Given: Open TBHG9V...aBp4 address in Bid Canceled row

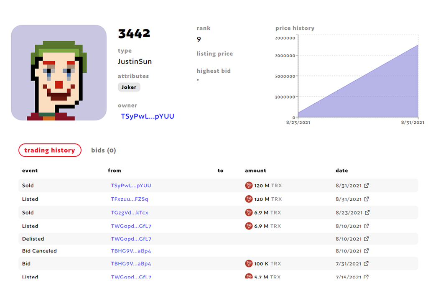Looking at the screenshot, I should (131, 251).
